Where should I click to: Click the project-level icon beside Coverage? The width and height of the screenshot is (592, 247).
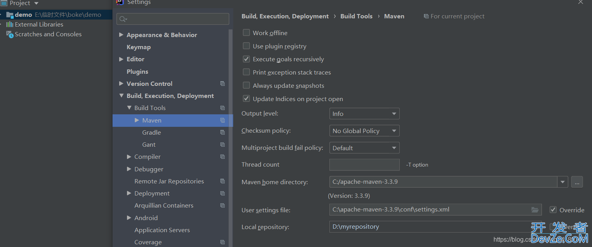coord(222,242)
